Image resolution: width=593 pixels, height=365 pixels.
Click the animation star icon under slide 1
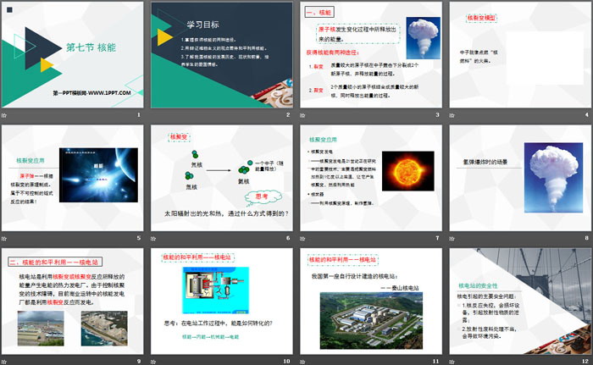coord(4,115)
